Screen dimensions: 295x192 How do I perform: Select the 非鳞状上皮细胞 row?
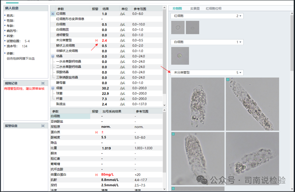(106, 51)
